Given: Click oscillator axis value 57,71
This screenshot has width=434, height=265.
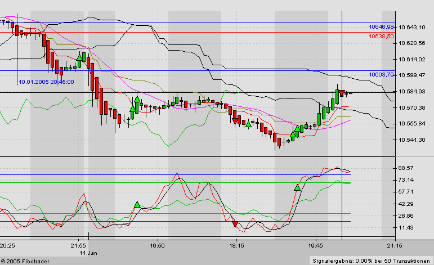Looking at the screenshot, I should [406, 192].
